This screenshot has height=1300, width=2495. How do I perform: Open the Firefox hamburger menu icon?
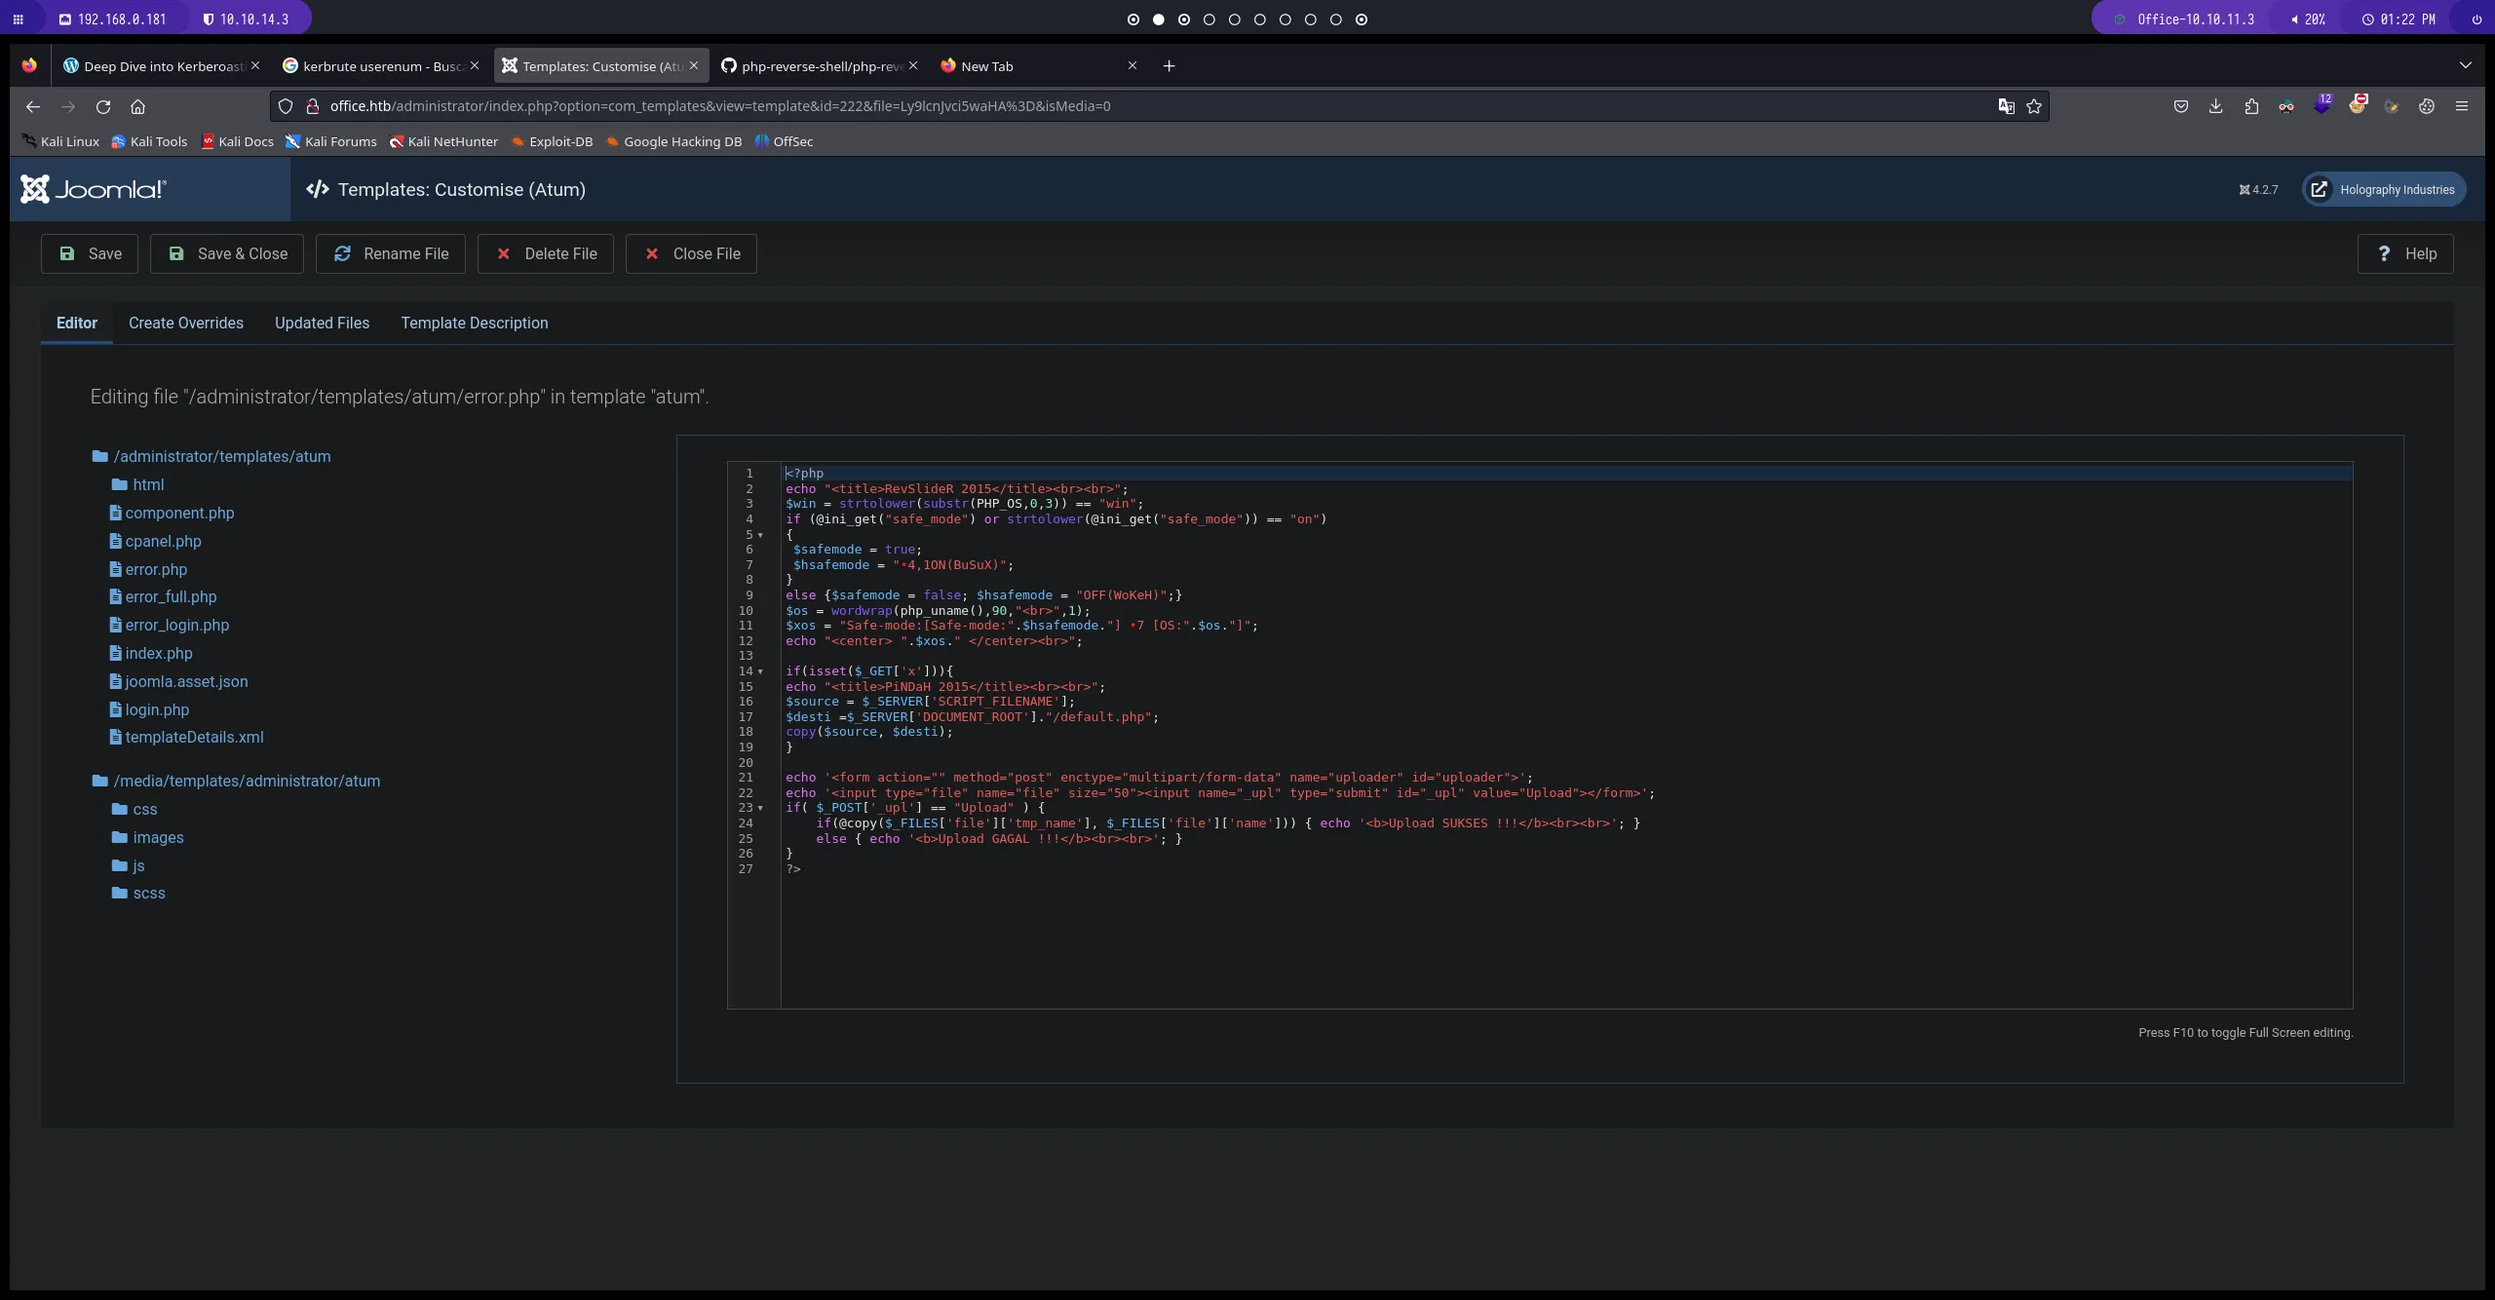coord(2462,106)
